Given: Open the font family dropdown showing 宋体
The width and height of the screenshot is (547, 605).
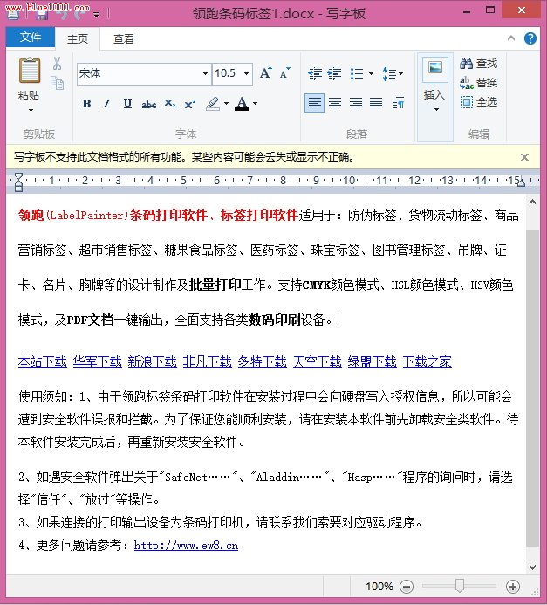Looking at the screenshot, I should click(144, 73).
